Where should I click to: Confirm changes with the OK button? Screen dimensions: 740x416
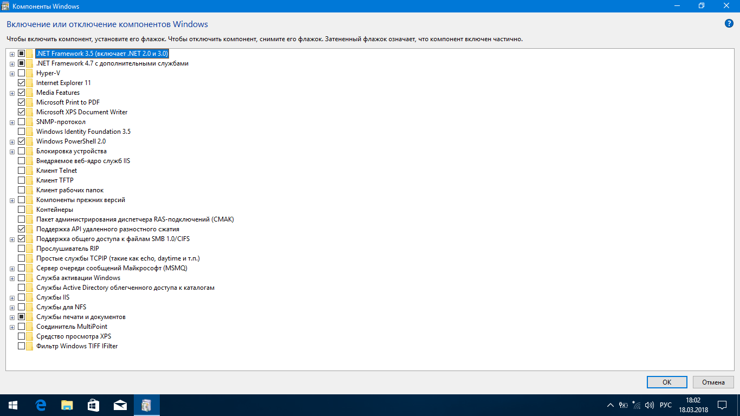(x=667, y=382)
